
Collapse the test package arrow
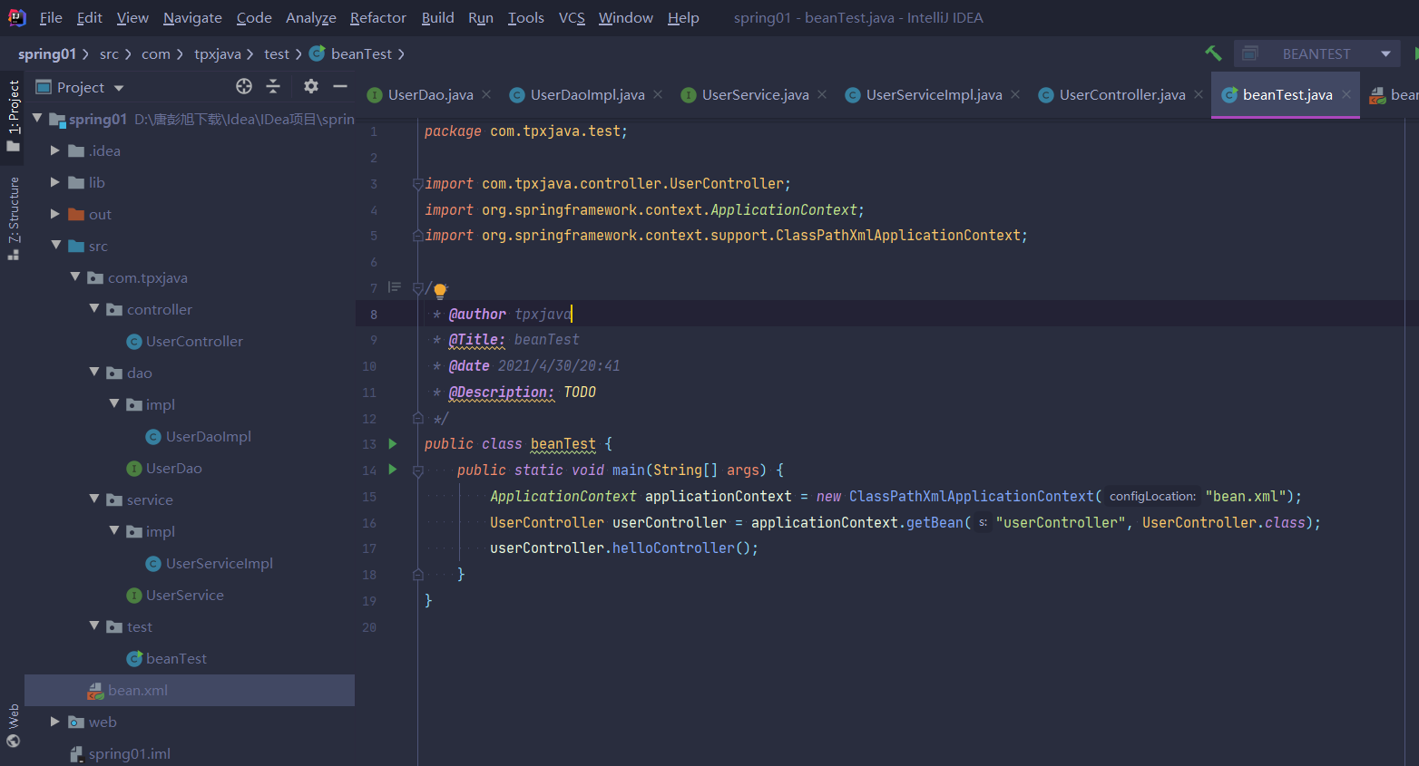[x=94, y=625]
